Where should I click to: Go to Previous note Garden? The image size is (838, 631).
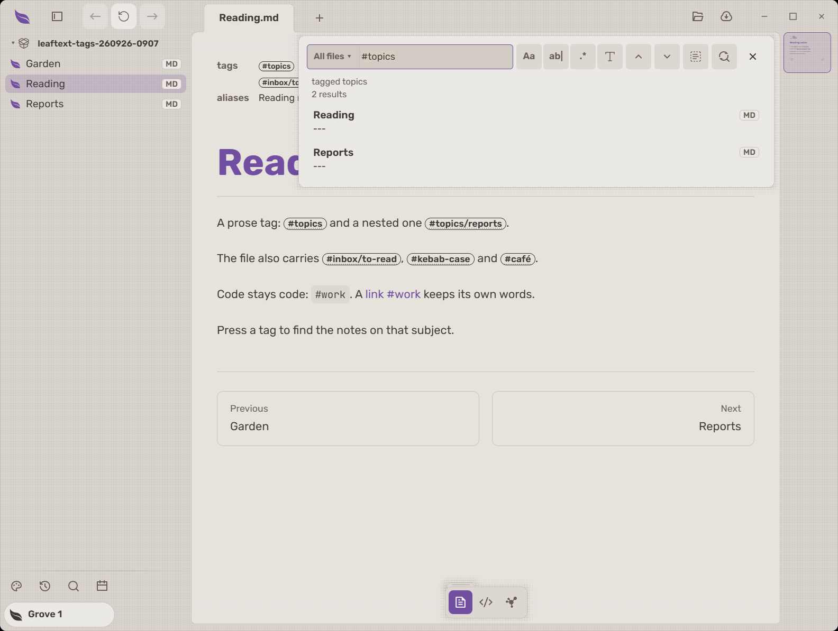pos(348,419)
